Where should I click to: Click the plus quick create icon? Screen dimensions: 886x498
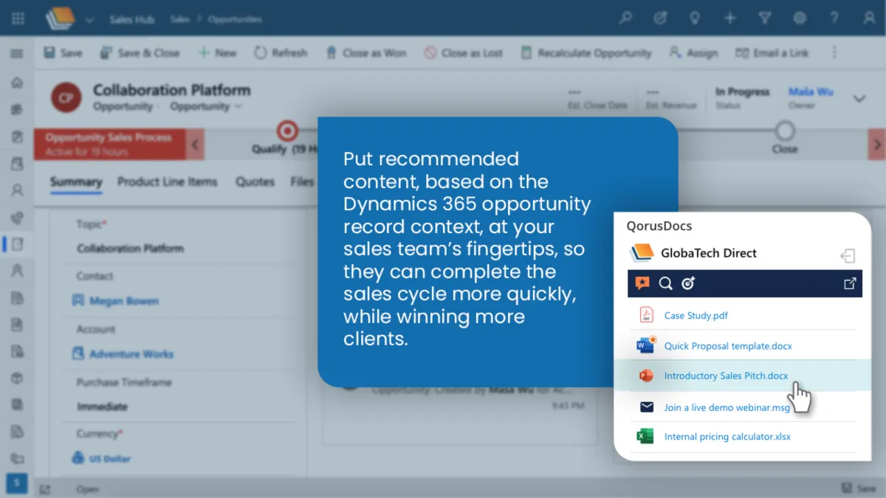pyautogui.click(x=730, y=18)
